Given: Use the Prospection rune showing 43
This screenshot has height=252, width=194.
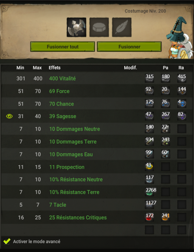Looking at the screenshot, I should click(x=149, y=167).
